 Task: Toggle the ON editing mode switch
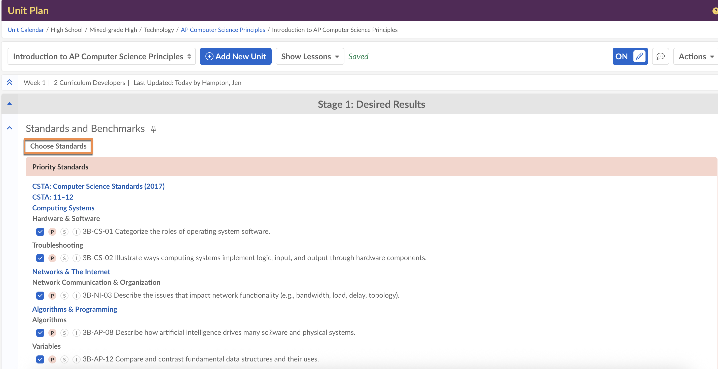621,57
